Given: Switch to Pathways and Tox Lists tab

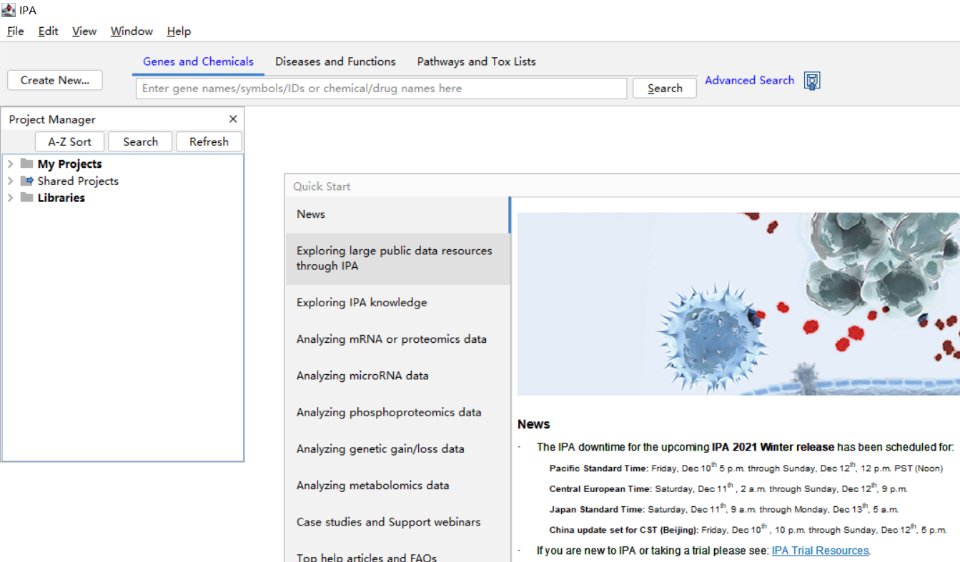Looking at the screenshot, I should (477, 61).
